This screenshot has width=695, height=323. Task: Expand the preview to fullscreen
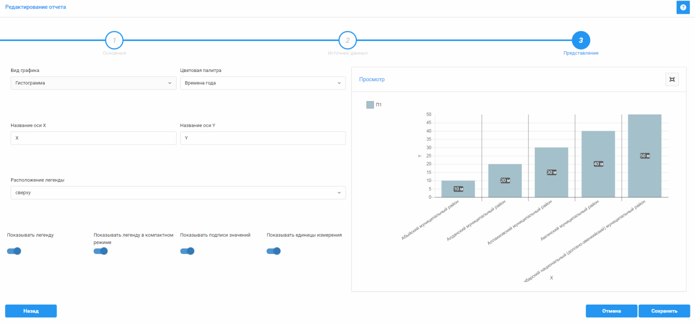click(x=672, y=79)
